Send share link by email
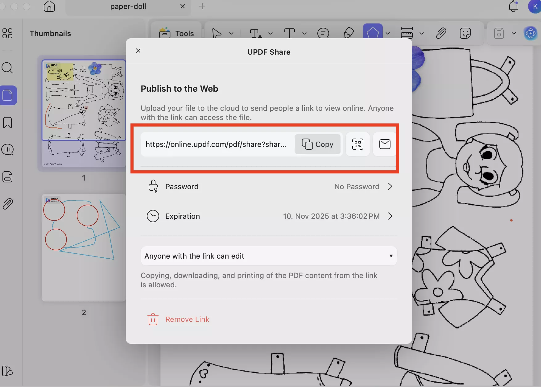 [x=385, y=144]
